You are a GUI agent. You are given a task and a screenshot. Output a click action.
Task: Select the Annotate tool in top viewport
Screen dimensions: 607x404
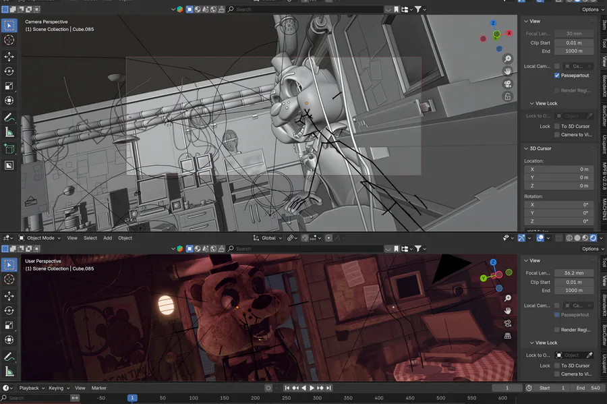tap(9, 117)
